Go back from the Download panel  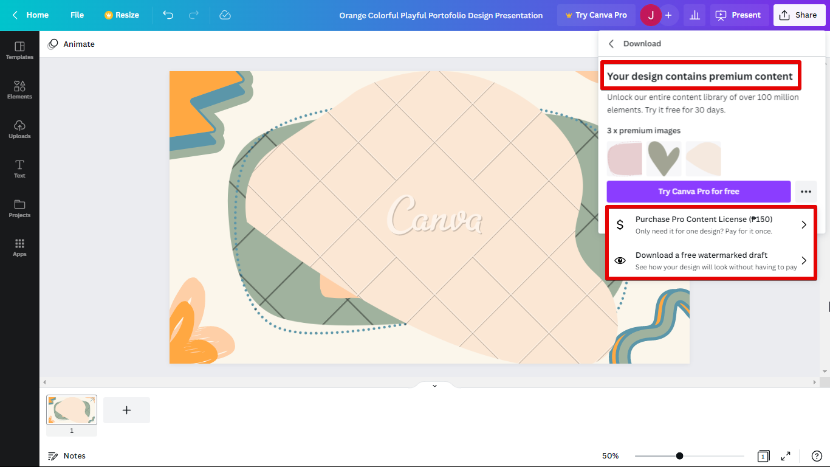611,44
